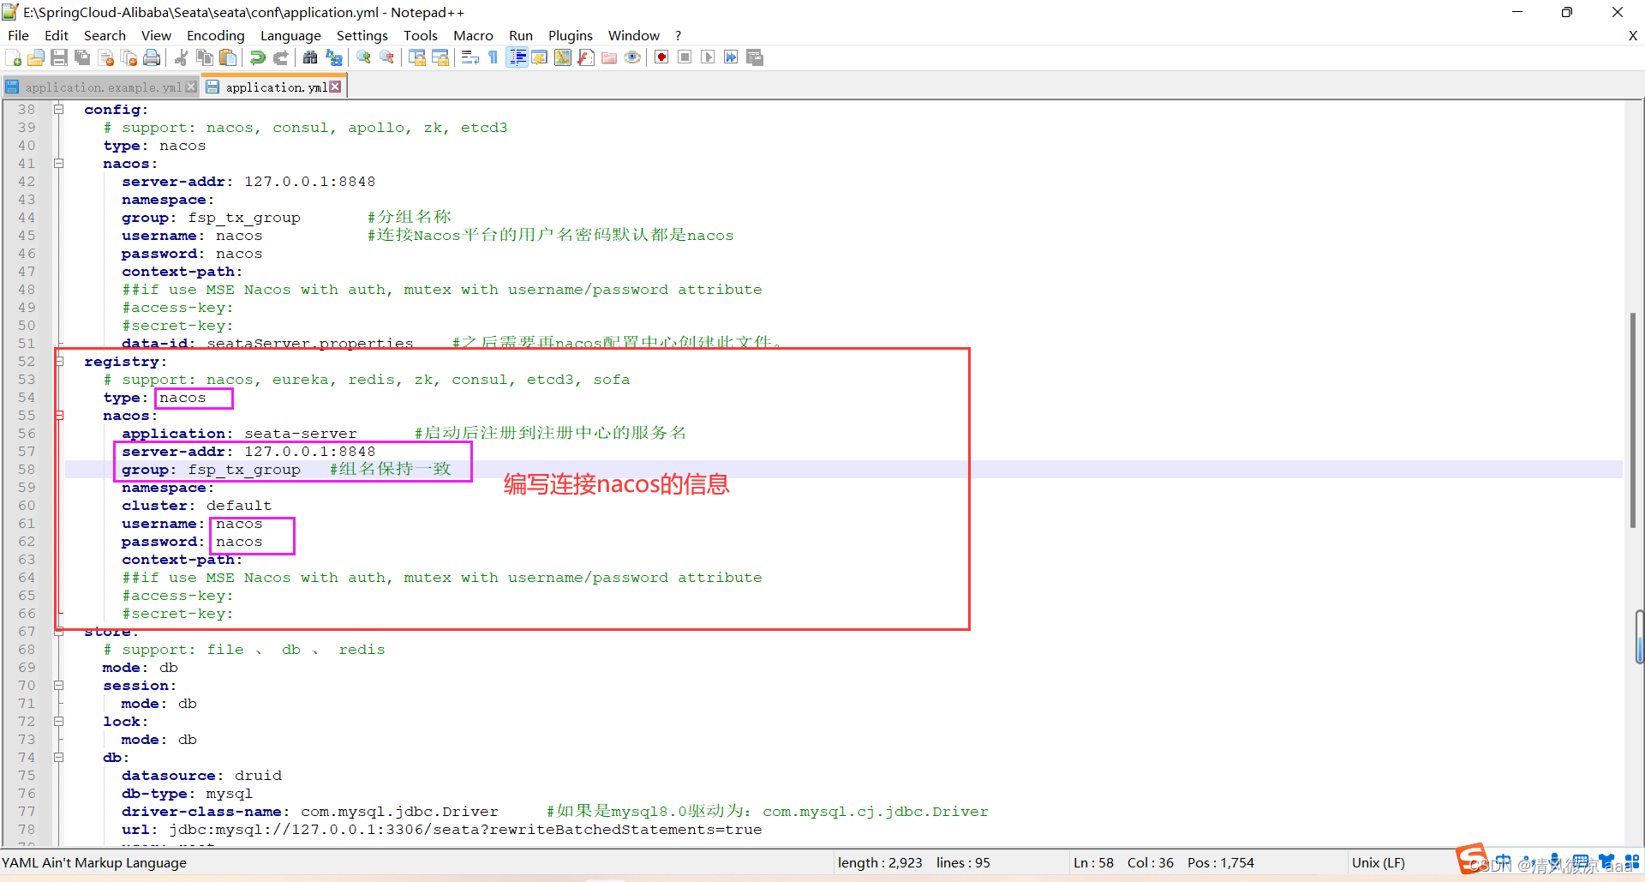Screen dimensions: 1645x882
Task: Click the Redo arrow icon
Action: coord(280,57)
